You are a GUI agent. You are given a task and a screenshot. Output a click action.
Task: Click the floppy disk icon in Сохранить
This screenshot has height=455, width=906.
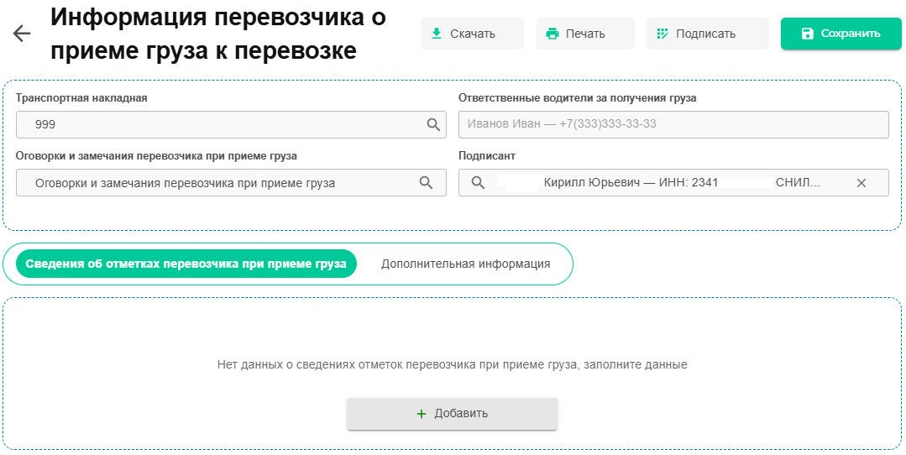pyautogui.click(x=807, y=34)
